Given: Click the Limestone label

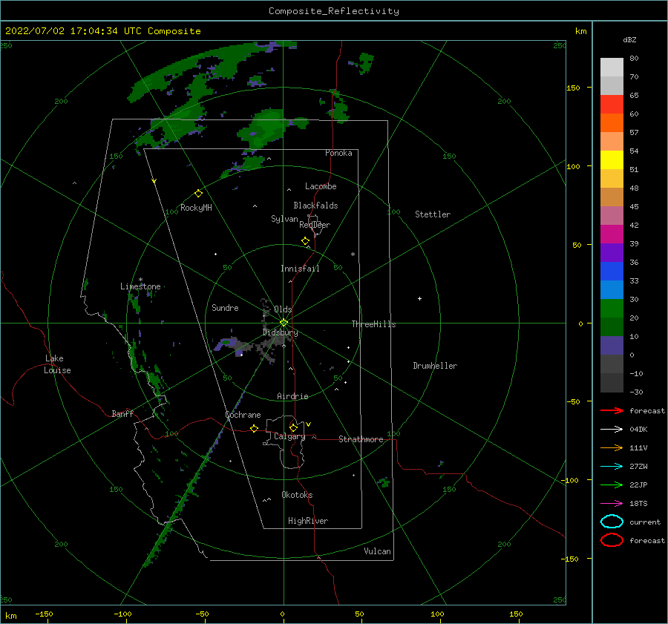Looking at the screenshot, I should [140, 286].
